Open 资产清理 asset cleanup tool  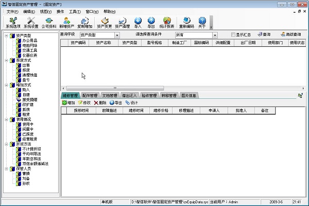pyautogui.click(x=123, y=23)
